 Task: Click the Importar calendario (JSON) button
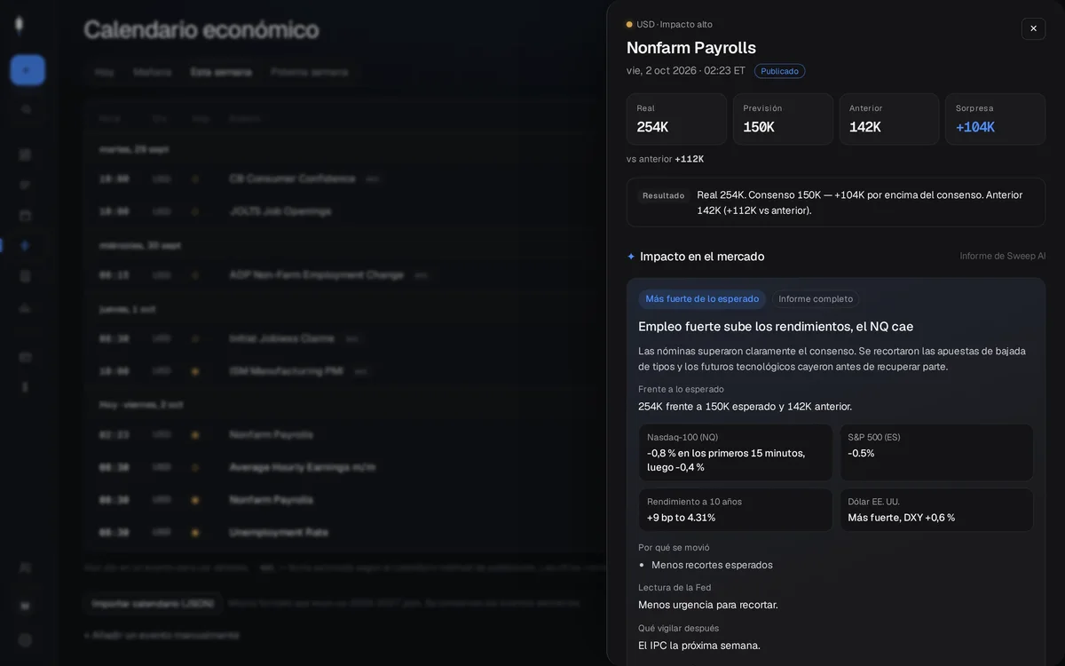[154, 603]
